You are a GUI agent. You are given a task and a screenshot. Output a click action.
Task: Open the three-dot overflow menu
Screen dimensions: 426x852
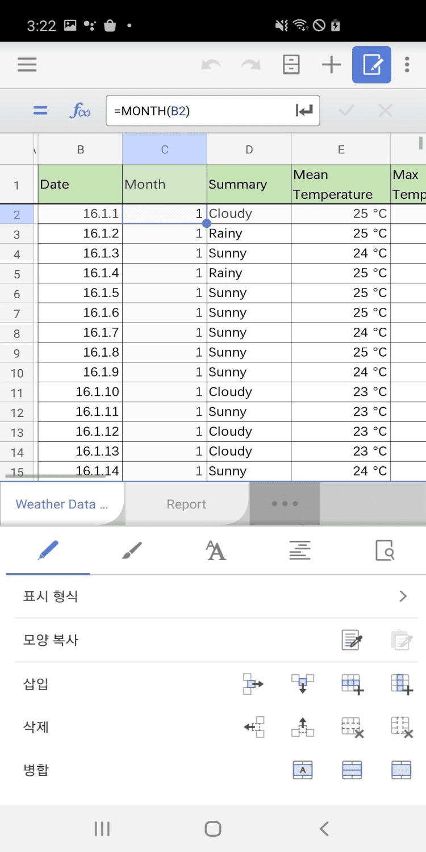pyautogui.click(x=407, y=65)
